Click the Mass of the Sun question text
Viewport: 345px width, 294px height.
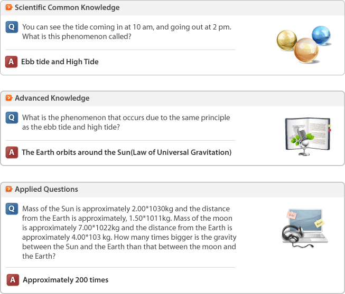(129, 232)
